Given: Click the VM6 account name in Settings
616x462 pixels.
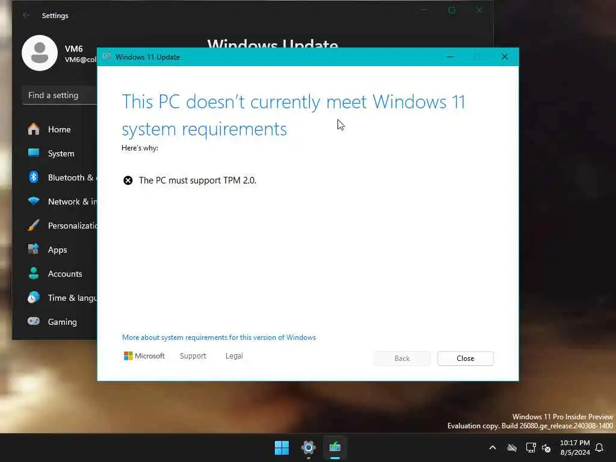Looking at the screenshot, I should (x=74, y=49).
